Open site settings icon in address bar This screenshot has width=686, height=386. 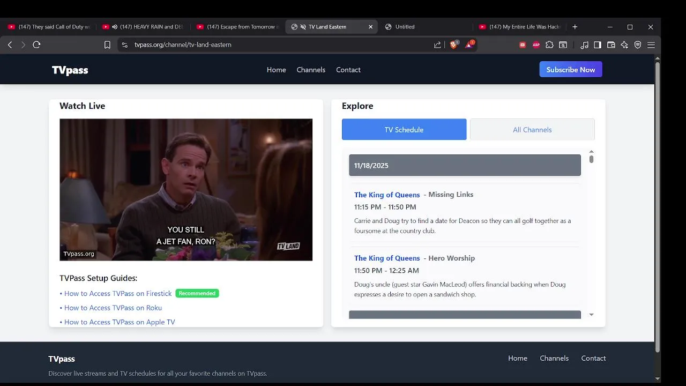[125, 45]
